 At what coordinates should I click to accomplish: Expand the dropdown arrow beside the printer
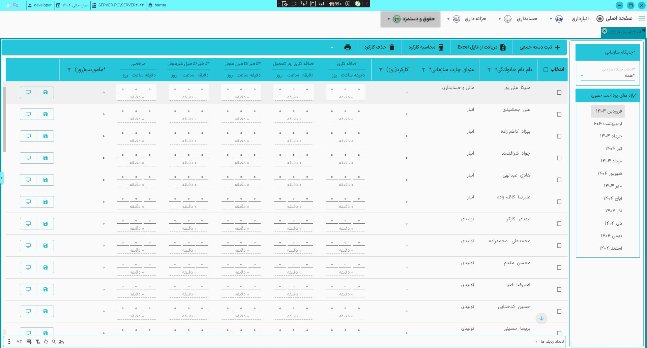(x=332, y=48)
